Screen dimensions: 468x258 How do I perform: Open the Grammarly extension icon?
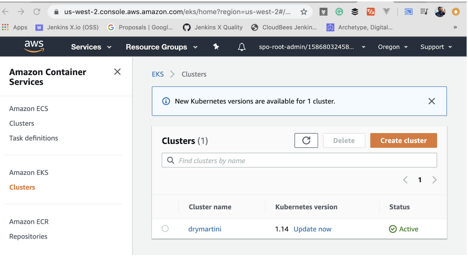339,12
